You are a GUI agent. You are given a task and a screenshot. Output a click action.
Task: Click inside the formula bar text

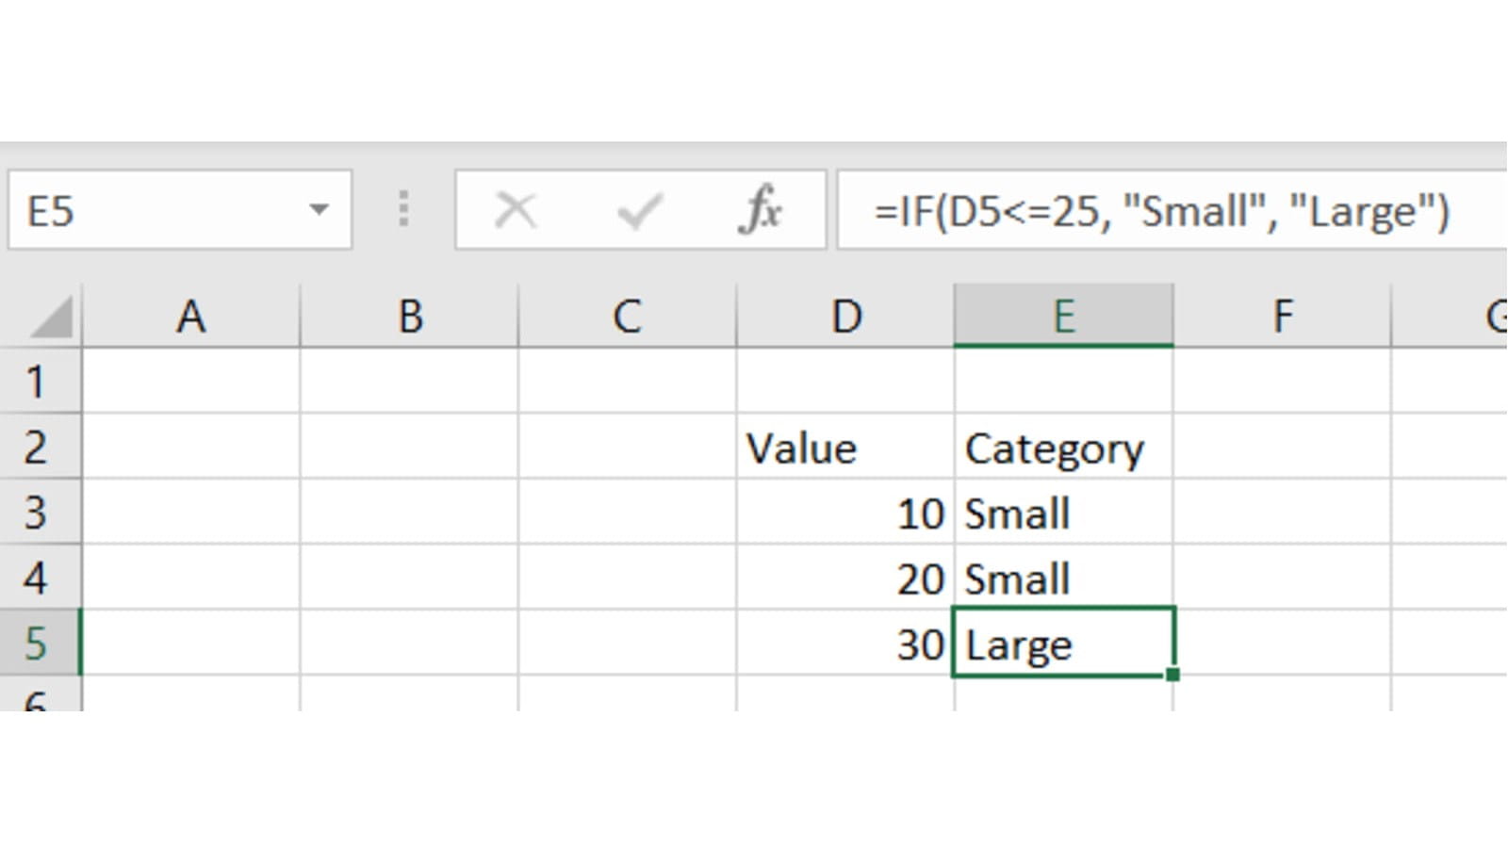(x=1161, y=211)
